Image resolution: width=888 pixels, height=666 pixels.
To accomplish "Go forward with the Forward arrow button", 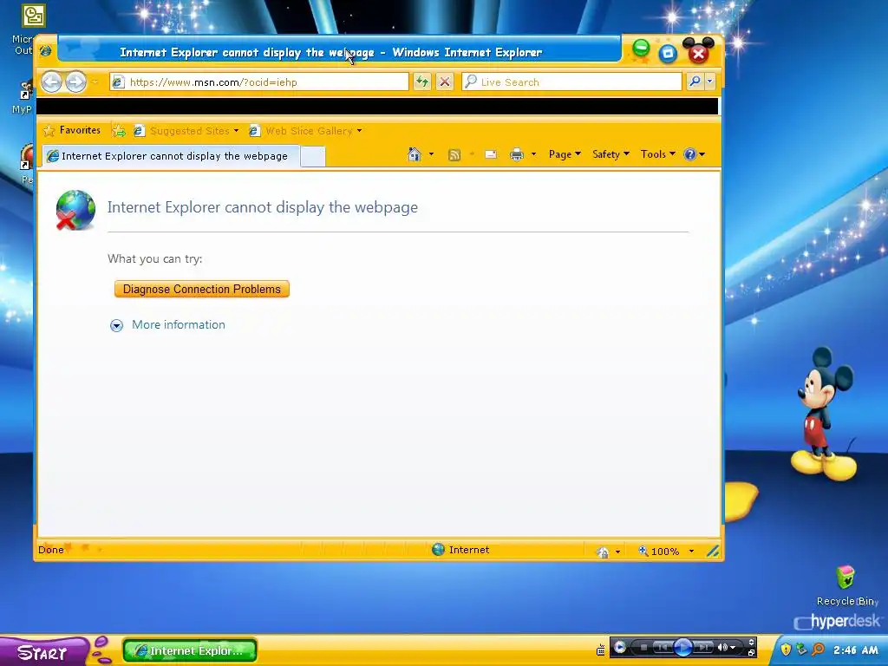I will click(76, 82).
